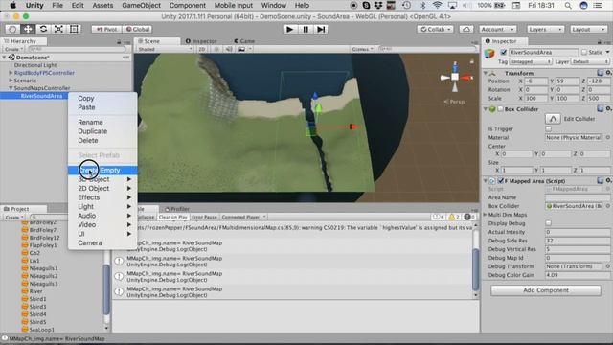Click the Connected Player button
613x345 pixels.
pyautogui.click(x=242, y=217)
